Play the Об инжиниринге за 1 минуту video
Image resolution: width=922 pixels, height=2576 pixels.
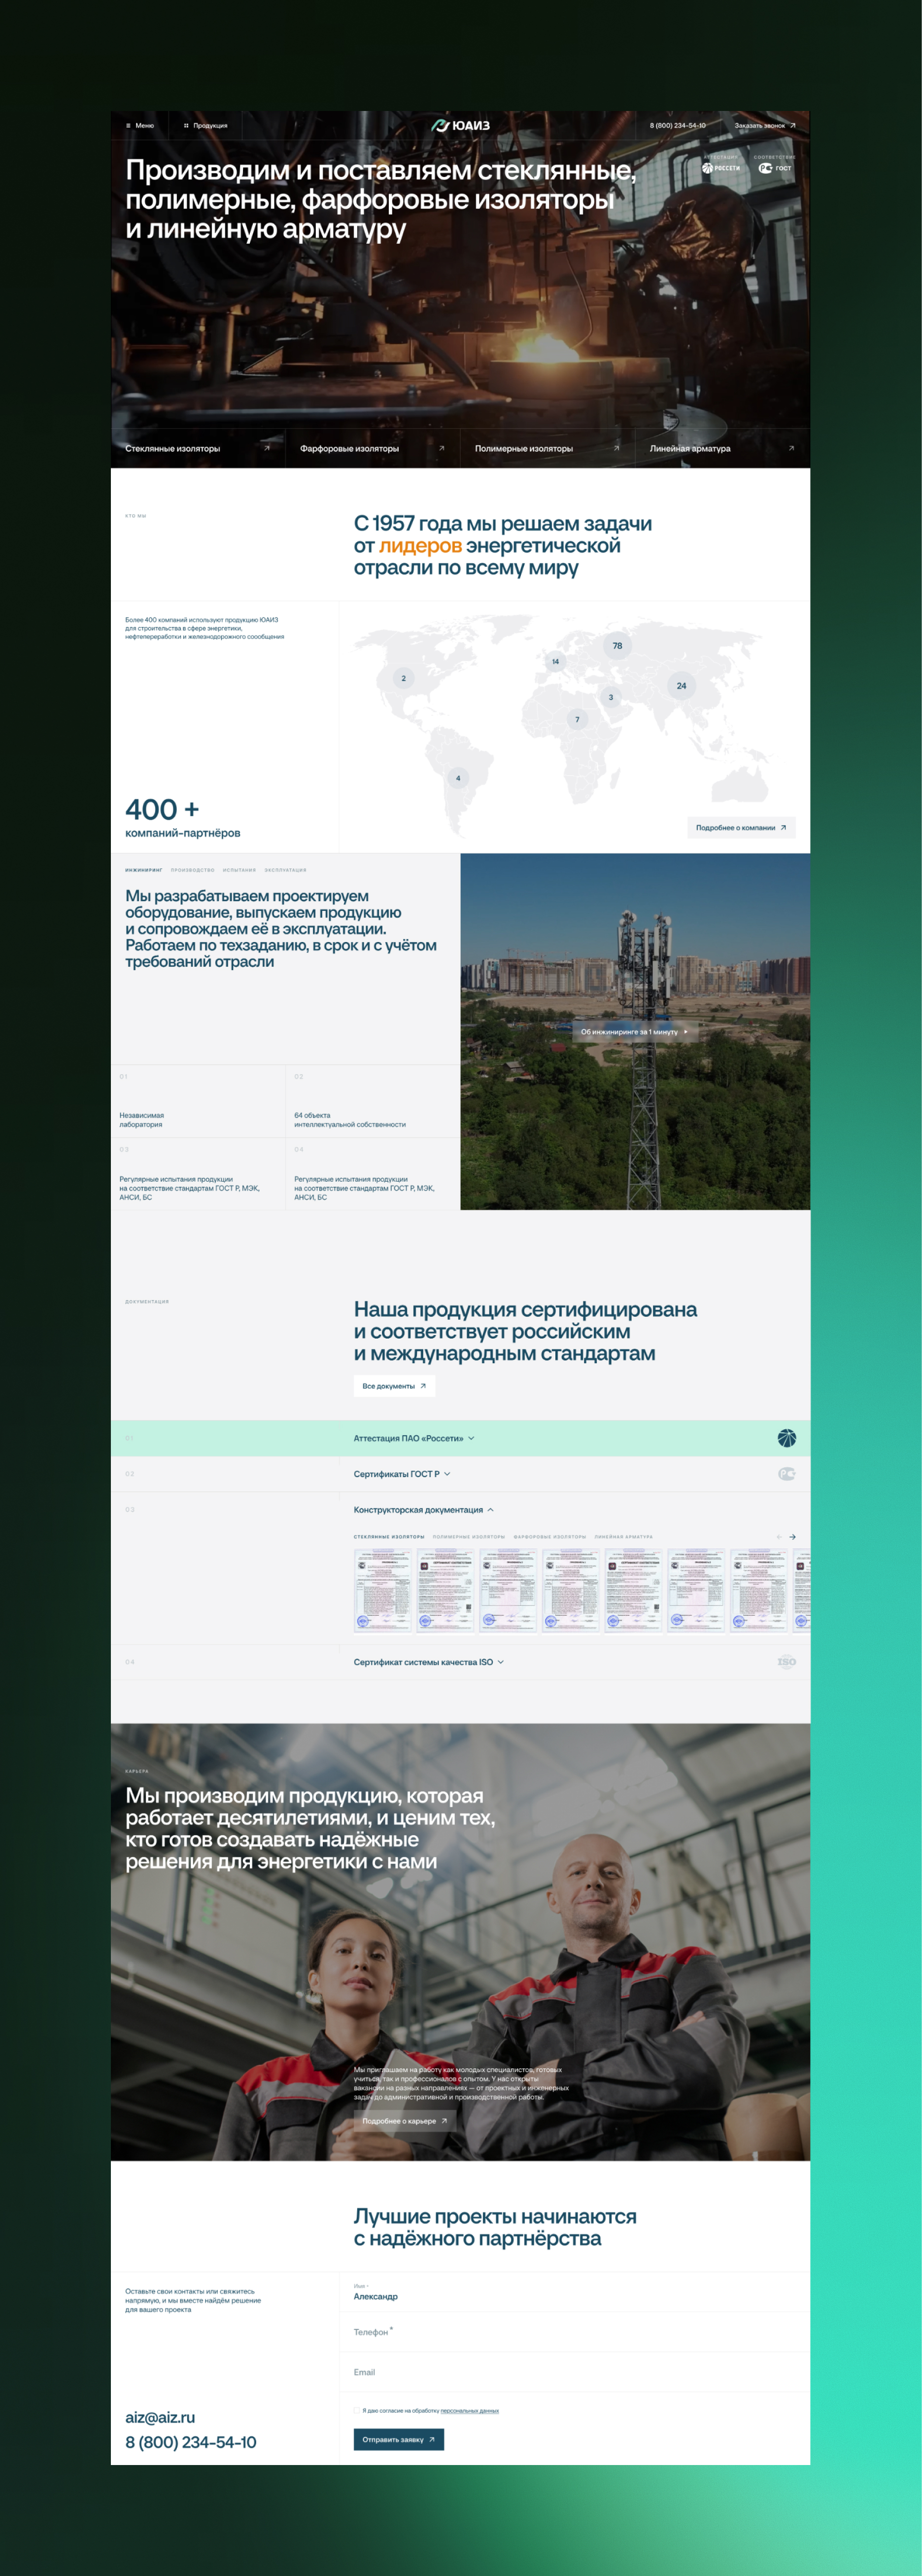pyautogui.click(x=635, y=1031)
